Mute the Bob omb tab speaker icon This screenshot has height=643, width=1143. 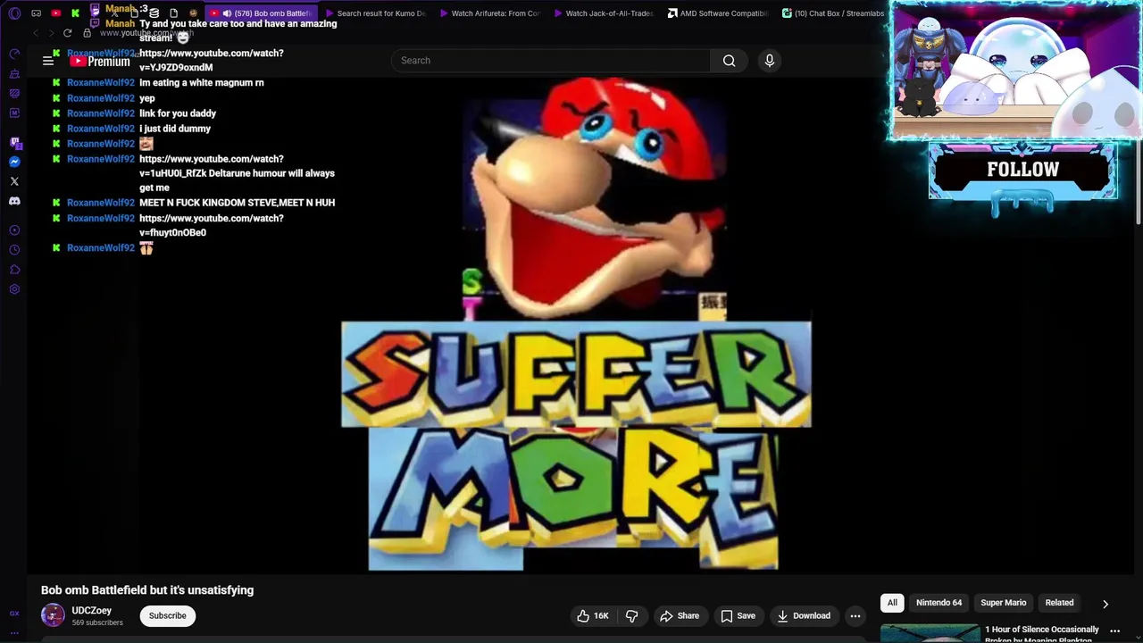[x=227, y=13]
